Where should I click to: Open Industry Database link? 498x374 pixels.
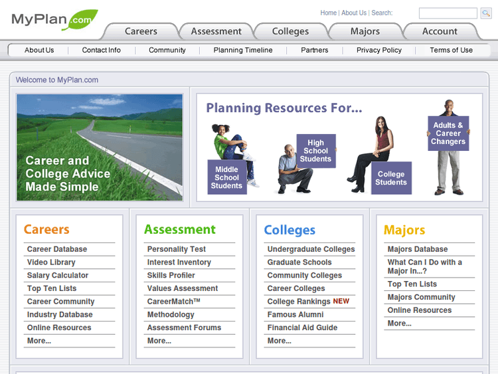click(x=60, y=314)
